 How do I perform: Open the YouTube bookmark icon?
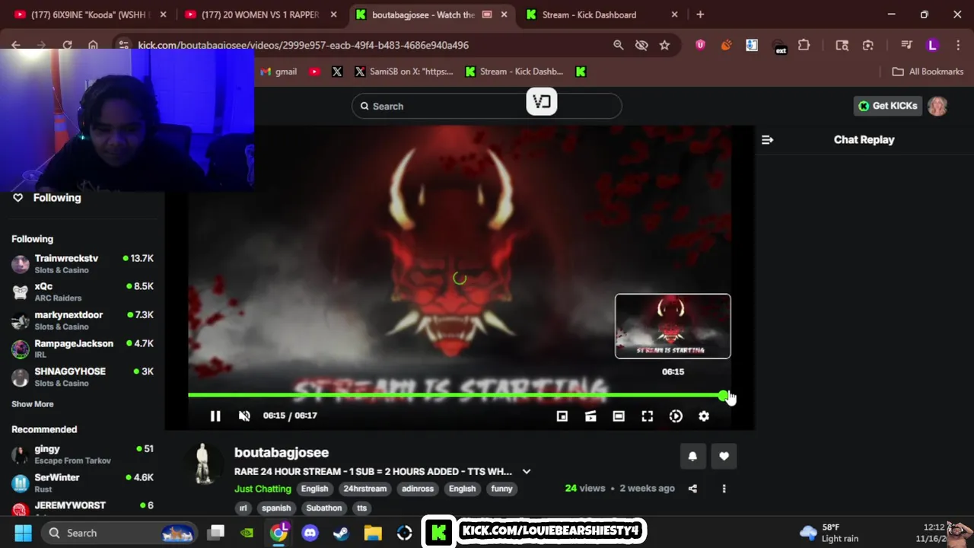(314, 72)
